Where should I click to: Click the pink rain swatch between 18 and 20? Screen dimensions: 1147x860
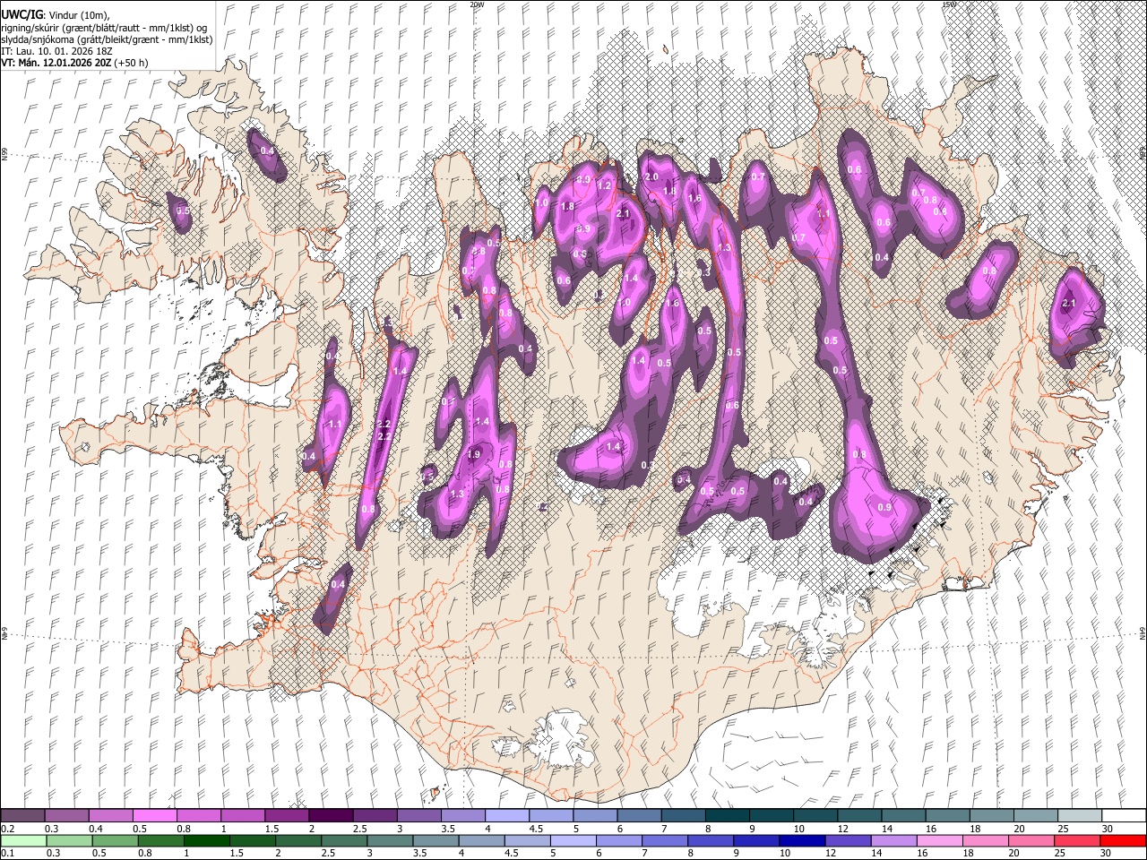point(985,840)
